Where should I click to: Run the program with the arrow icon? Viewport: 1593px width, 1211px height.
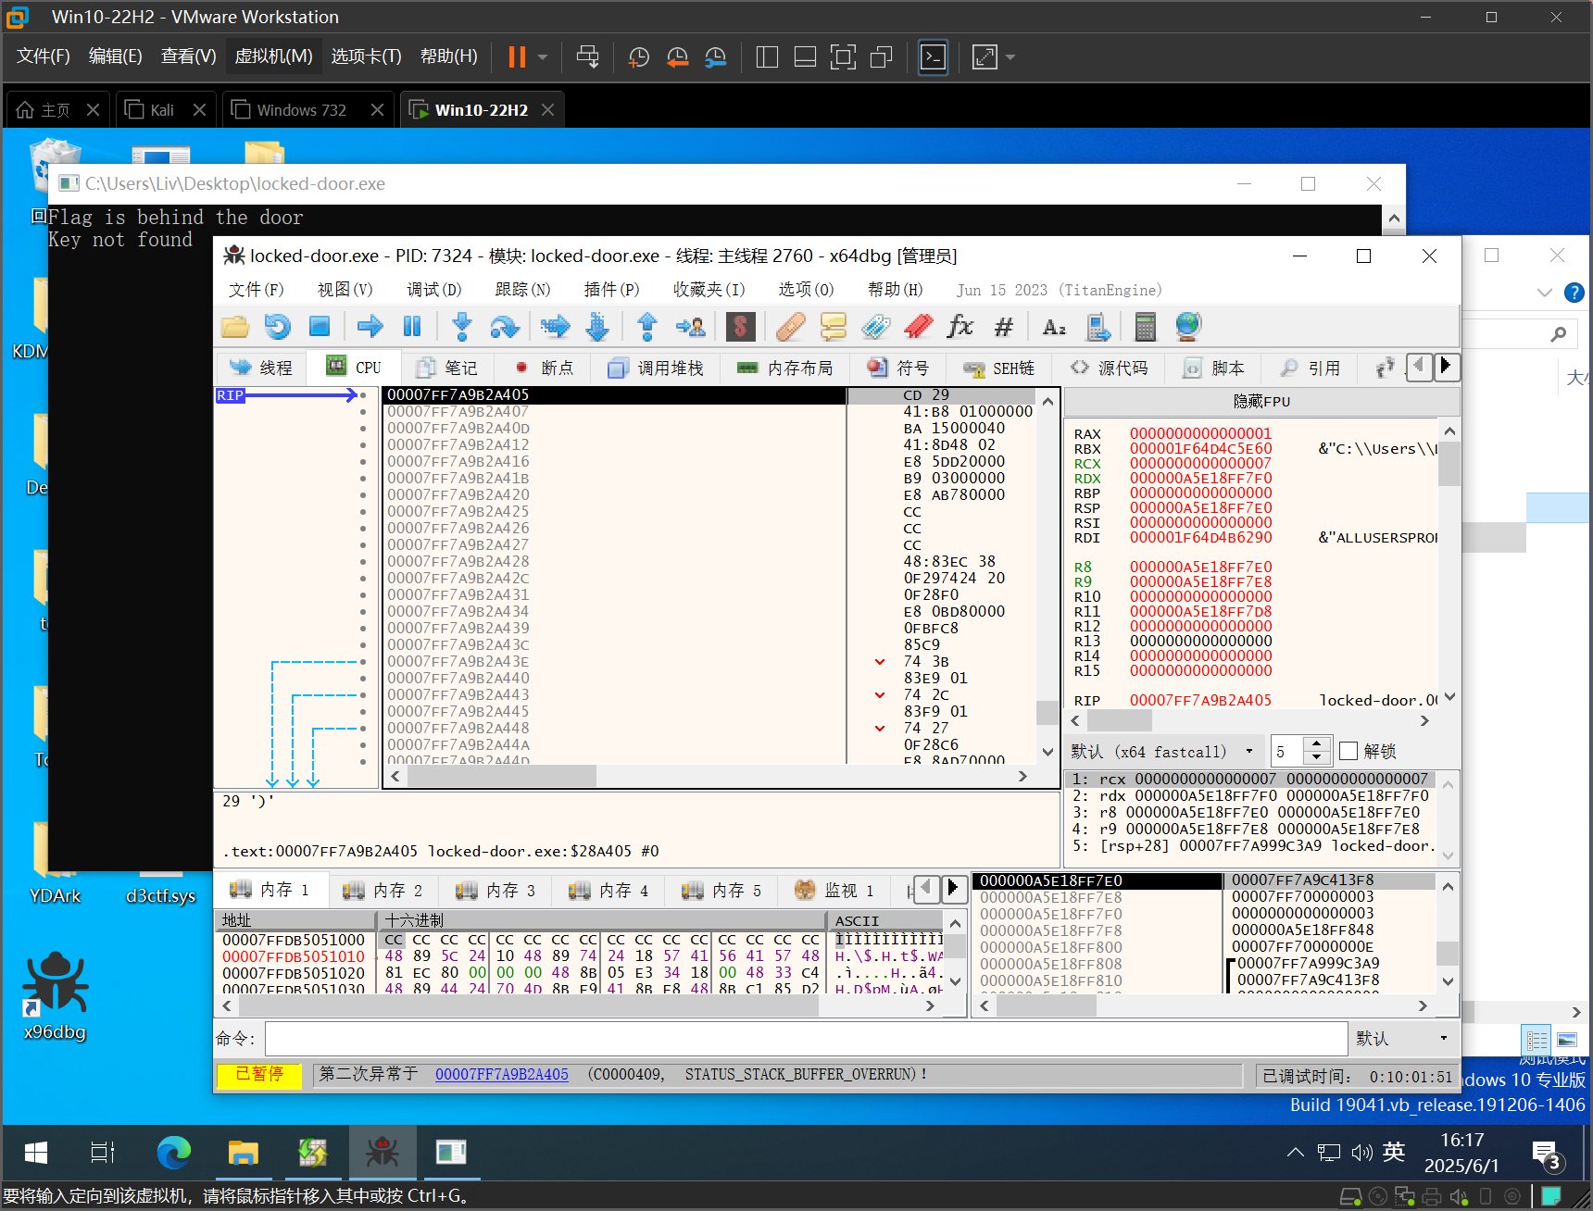pos(370,326)
